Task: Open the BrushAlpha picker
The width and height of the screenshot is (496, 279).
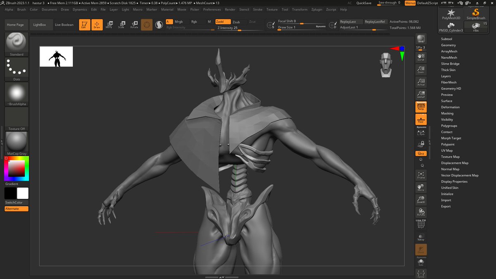Action: point(17,94)
